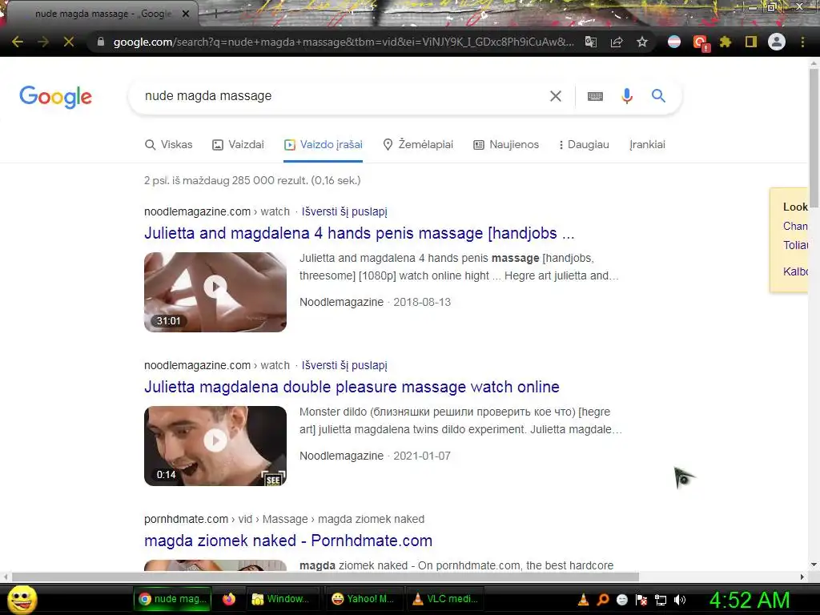
Task: Click the 4:52 AM clock
Action: (x=750, y=600)
